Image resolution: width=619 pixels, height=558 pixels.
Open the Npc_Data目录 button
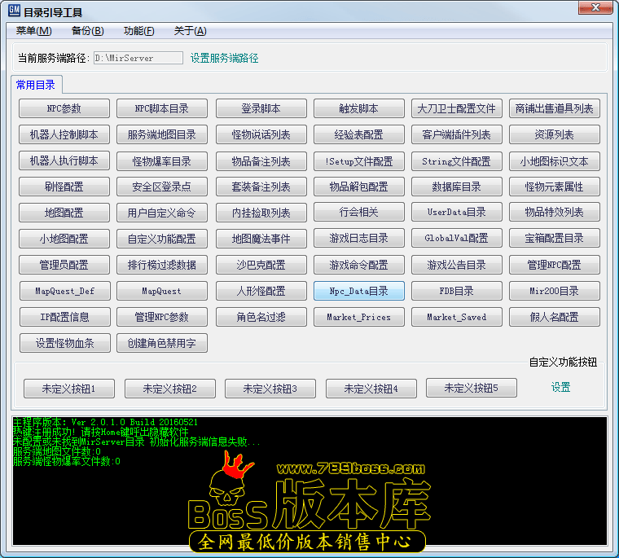coord(358,291)
